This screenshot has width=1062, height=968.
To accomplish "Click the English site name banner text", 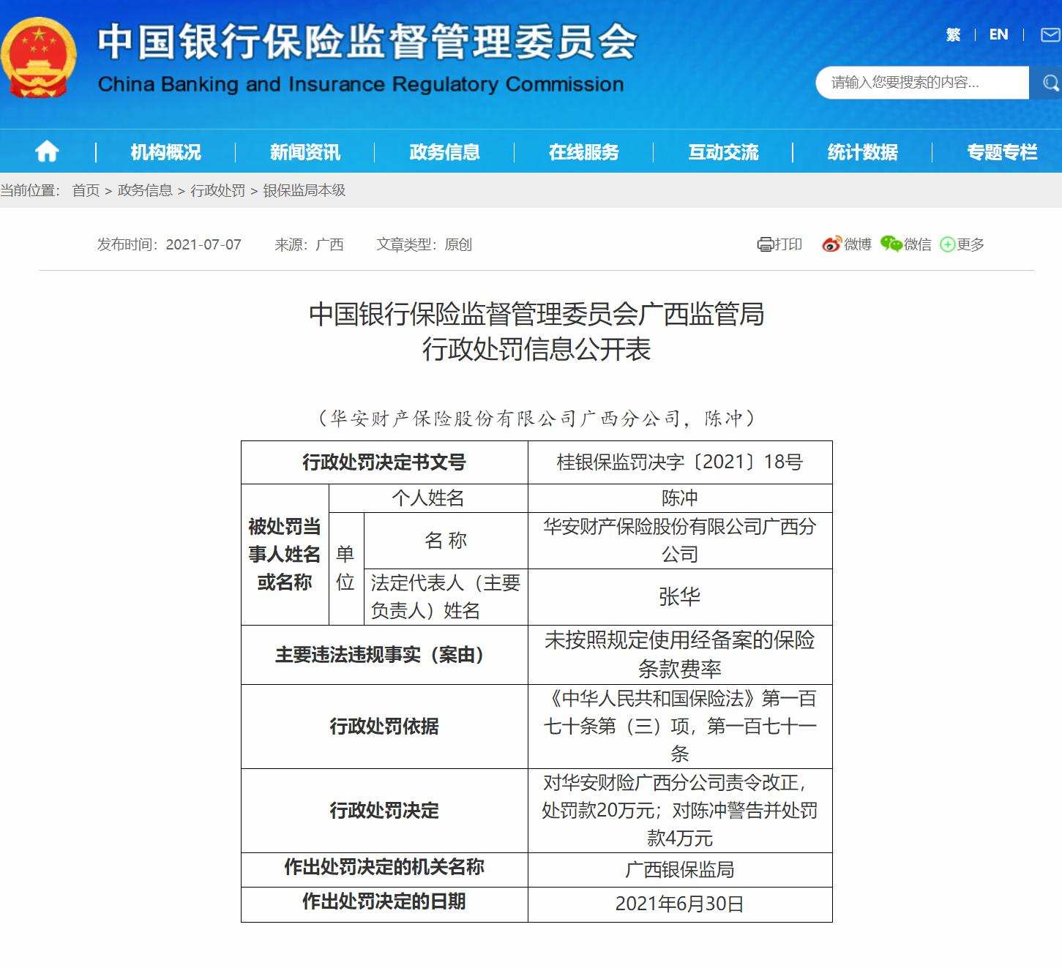I will click(x=361, y=84).
